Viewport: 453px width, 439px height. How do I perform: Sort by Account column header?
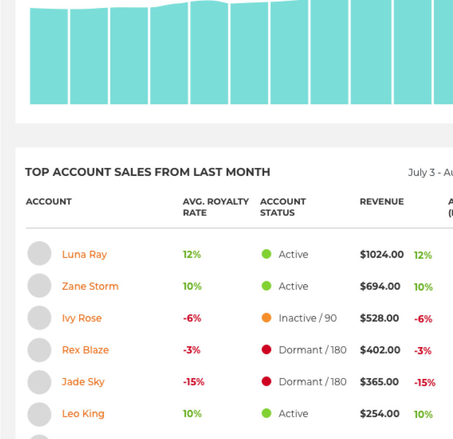[x=49, y=202]
